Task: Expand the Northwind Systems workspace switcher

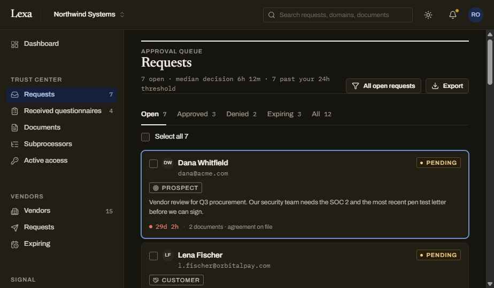Action: [89, 14]
